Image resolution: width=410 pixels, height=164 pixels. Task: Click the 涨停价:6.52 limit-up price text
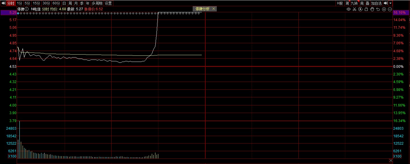(x=93, y=9)
